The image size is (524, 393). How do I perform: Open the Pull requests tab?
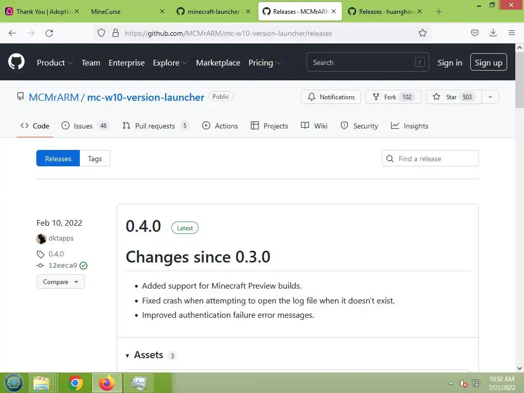pos(156,126)
